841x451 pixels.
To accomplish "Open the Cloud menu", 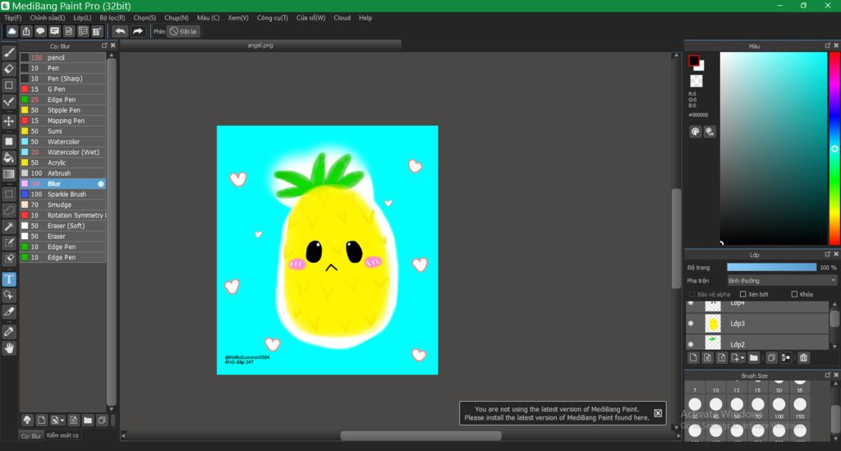I will (x=342, y=18).
